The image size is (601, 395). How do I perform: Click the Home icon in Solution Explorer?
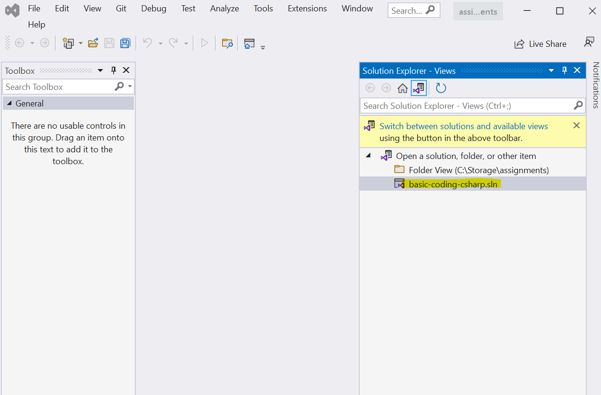[x=403, y=88]
